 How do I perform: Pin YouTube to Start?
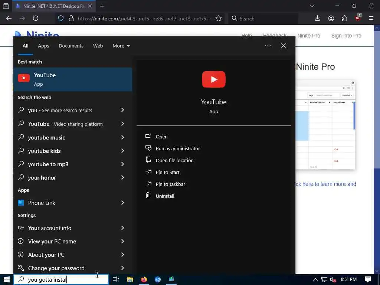(x=167, y=172)
